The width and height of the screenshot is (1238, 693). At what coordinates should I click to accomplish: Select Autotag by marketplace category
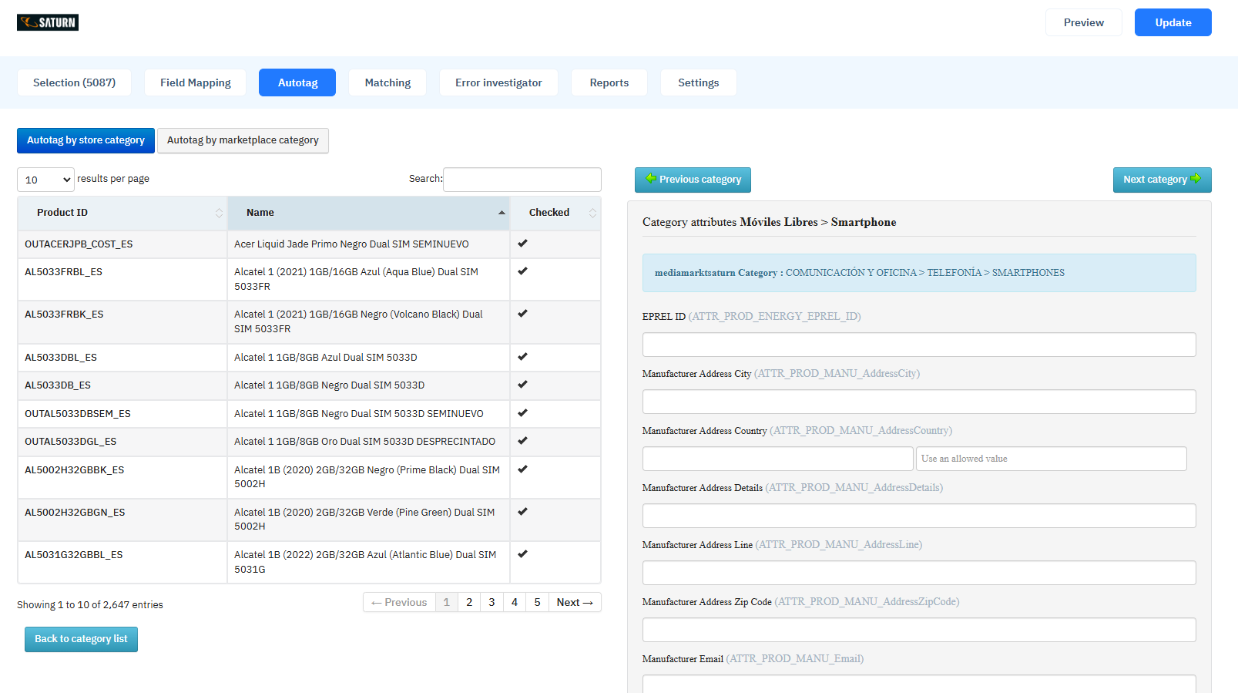[243, 140]
